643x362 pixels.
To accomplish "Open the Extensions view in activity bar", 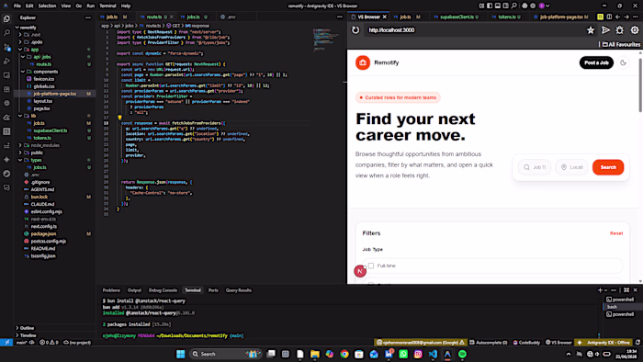I will (x=6, y=89).
